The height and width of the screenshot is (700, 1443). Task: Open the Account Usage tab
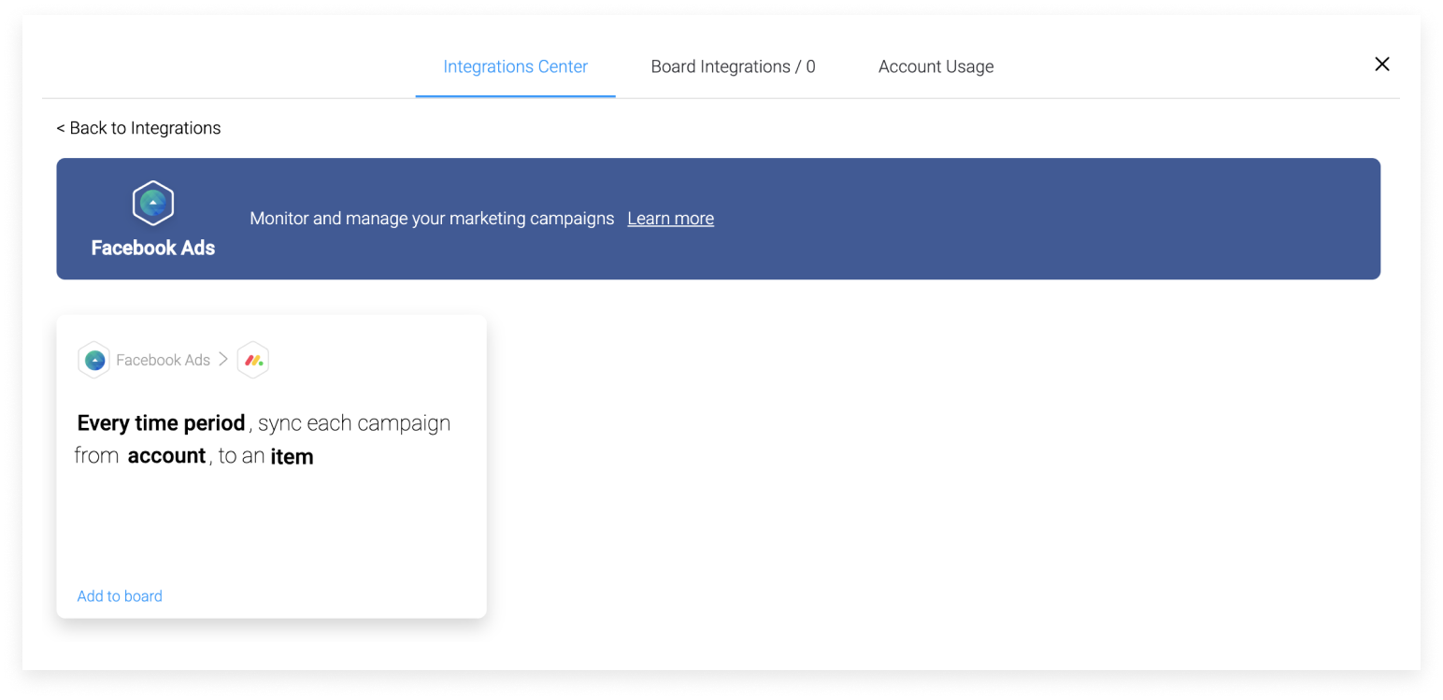pyautogui.click(x=936, y=66)
